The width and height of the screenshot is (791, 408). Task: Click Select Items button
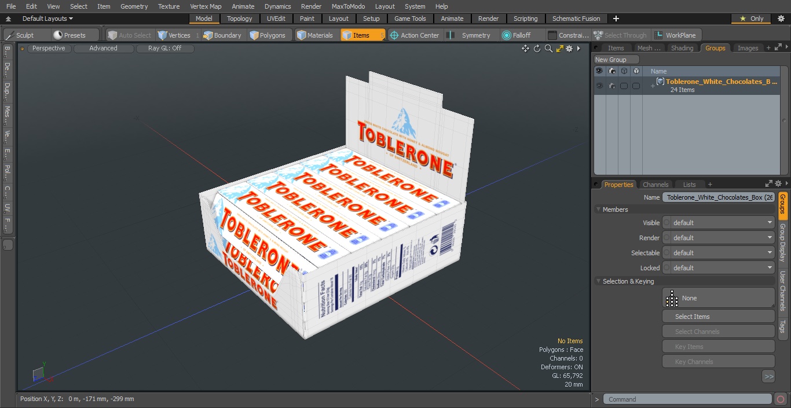click(718, 317)
